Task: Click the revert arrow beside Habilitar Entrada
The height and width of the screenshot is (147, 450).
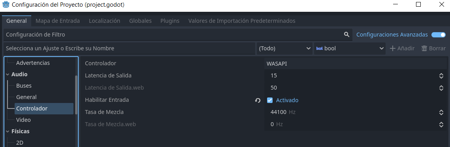Action: coord(258,100)
